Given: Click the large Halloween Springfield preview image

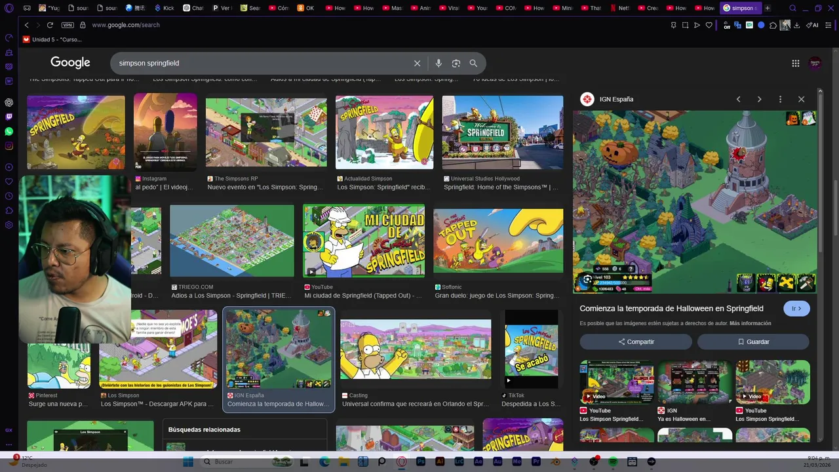Looking at the screenshot, I should 695,201.
